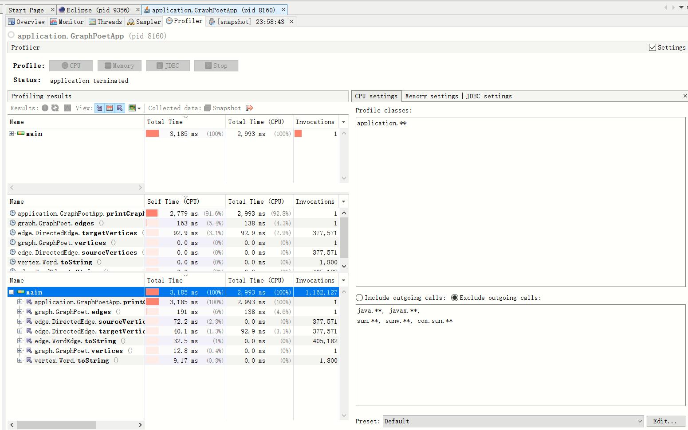This screenshot has width=688, height=430.
Task: Close the Start Page tab
Action: pos(53,9)
